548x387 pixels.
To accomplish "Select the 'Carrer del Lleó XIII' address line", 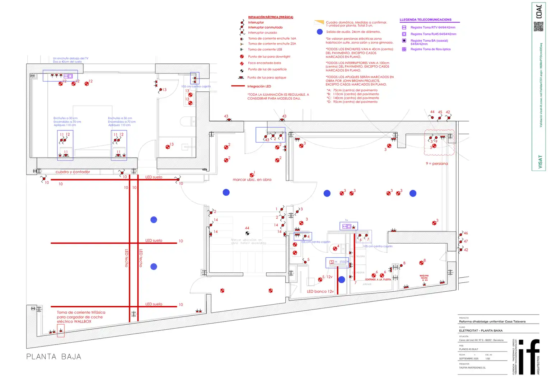I will 481,340.
